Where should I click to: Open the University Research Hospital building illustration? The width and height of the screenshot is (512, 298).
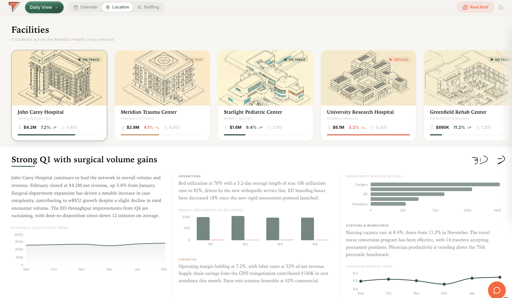(368, 78)
